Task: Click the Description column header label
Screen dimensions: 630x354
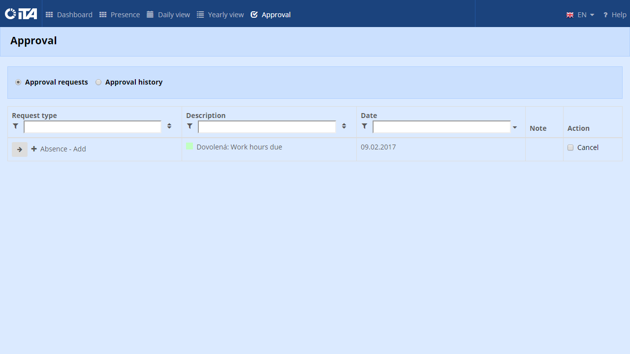Action: [206, 116]
